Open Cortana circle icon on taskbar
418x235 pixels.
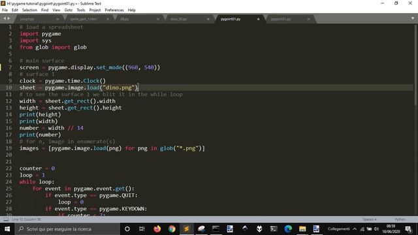pos(127,229)
